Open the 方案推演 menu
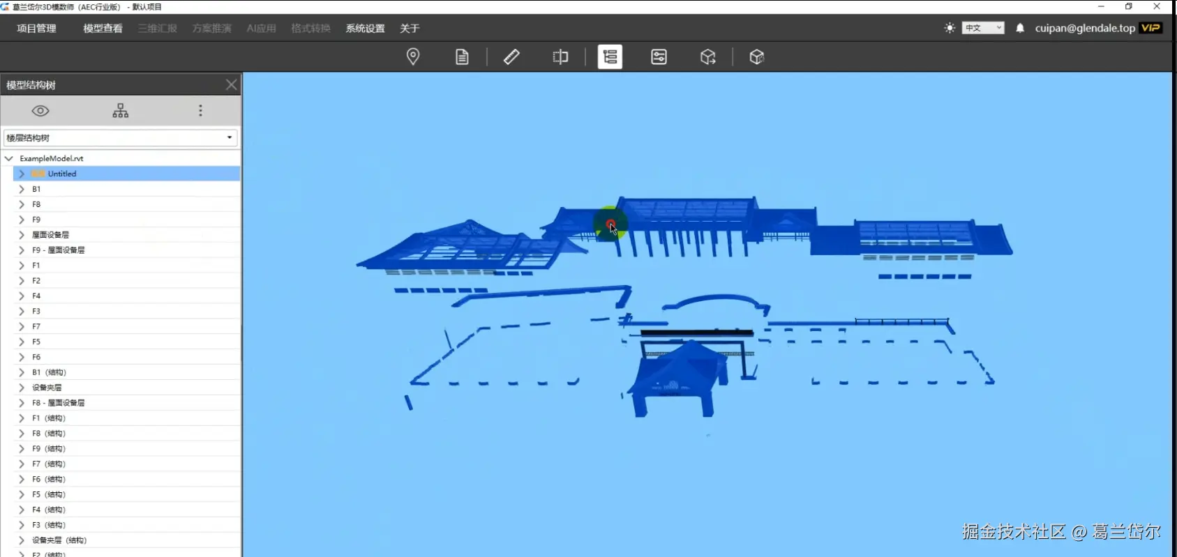The height and width of the screenshot is (557, 1177). coord(212,29)
